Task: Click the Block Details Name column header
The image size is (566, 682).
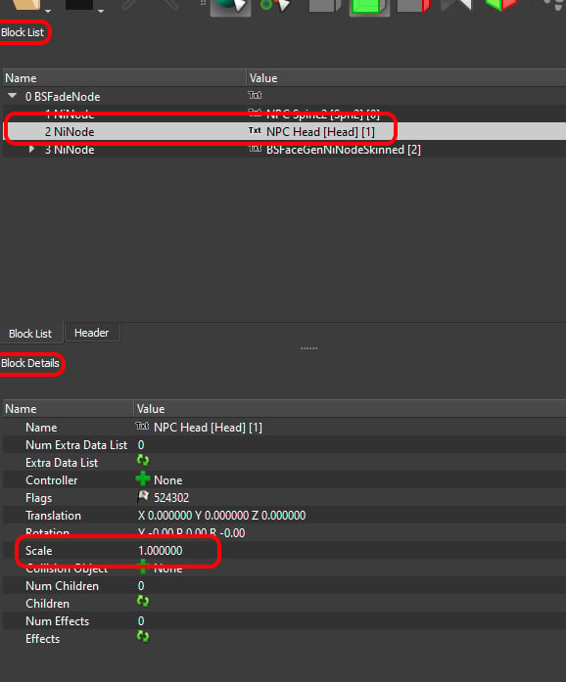Action: point(68,409)
